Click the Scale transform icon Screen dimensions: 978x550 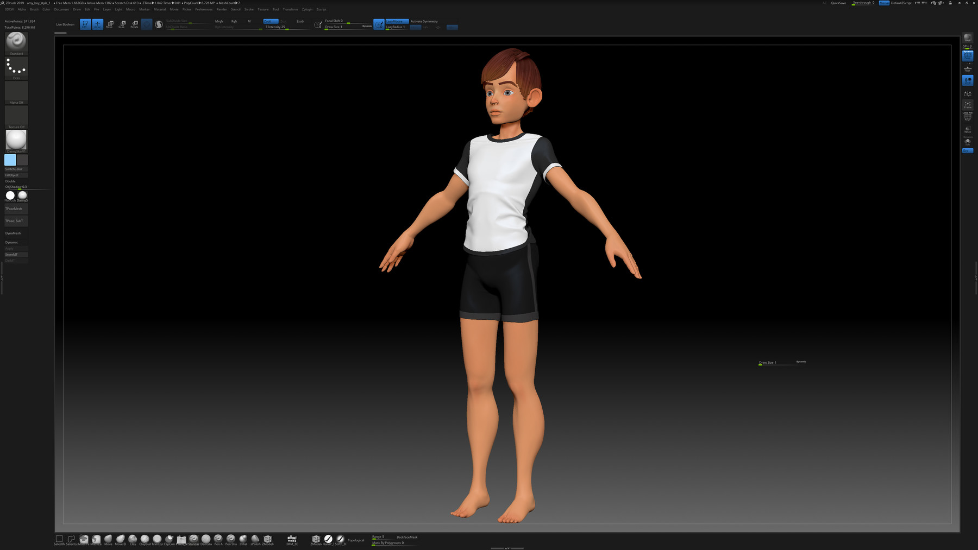coord(122,24)
